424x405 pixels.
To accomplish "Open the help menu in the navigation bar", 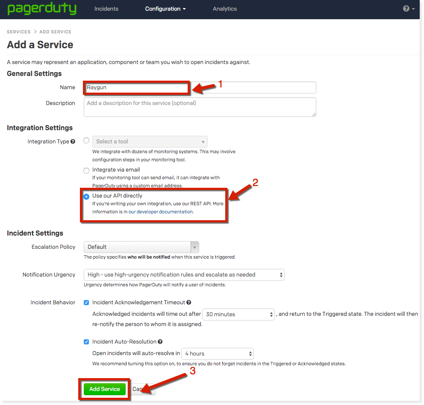I will (405, 9).
